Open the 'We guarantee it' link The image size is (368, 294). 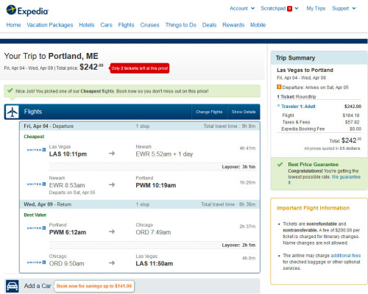tap(346, 177)
